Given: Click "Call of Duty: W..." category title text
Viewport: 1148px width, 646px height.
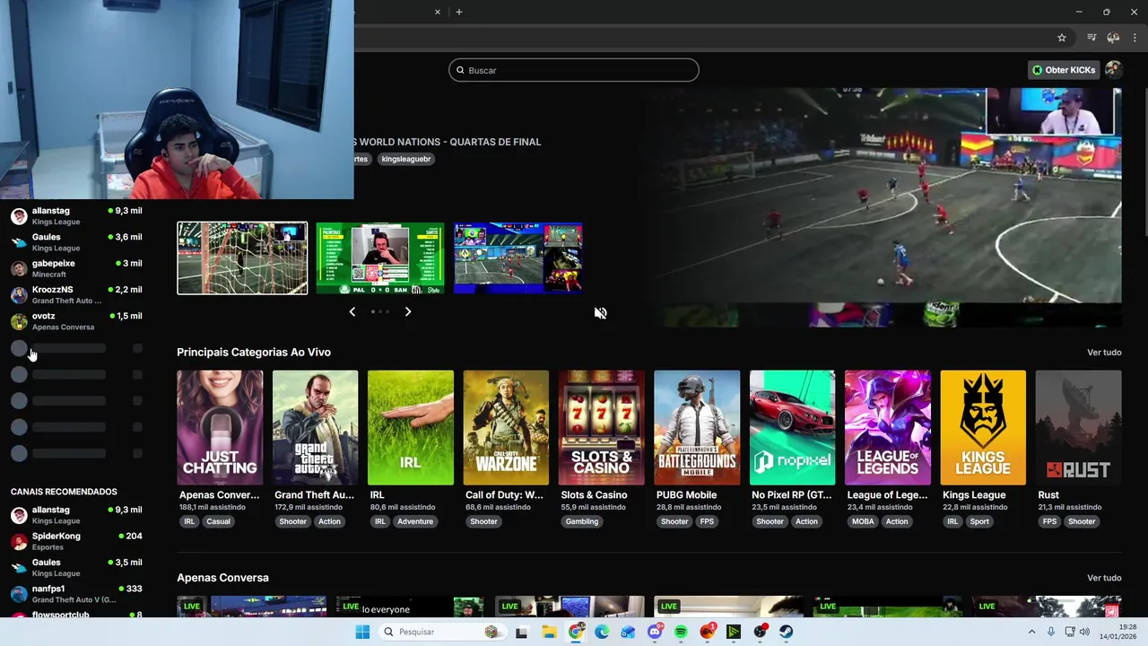Looking at the screenshot, I should pos(504,495).
